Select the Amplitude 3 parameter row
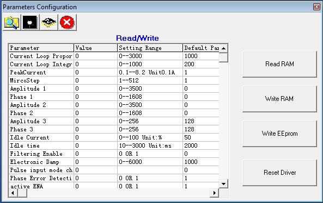This screenshot has height=203, width=323. [x=114, y=121]
